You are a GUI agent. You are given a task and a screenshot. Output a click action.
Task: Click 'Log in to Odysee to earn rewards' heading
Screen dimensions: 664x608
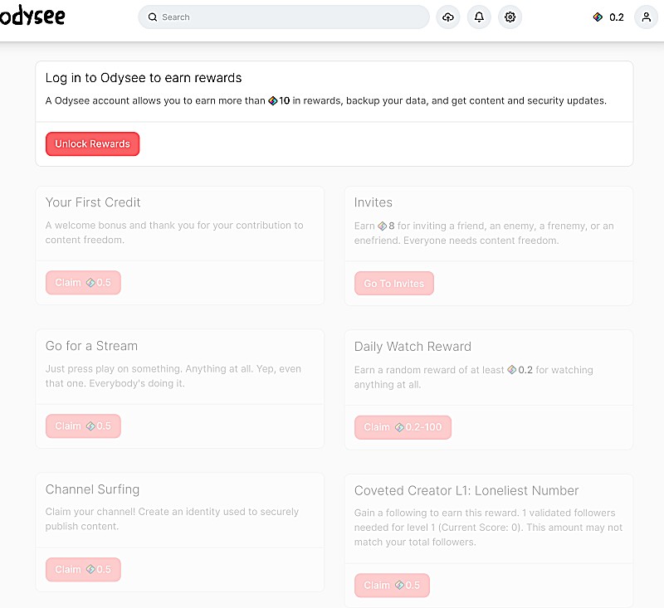click(144, 78)
